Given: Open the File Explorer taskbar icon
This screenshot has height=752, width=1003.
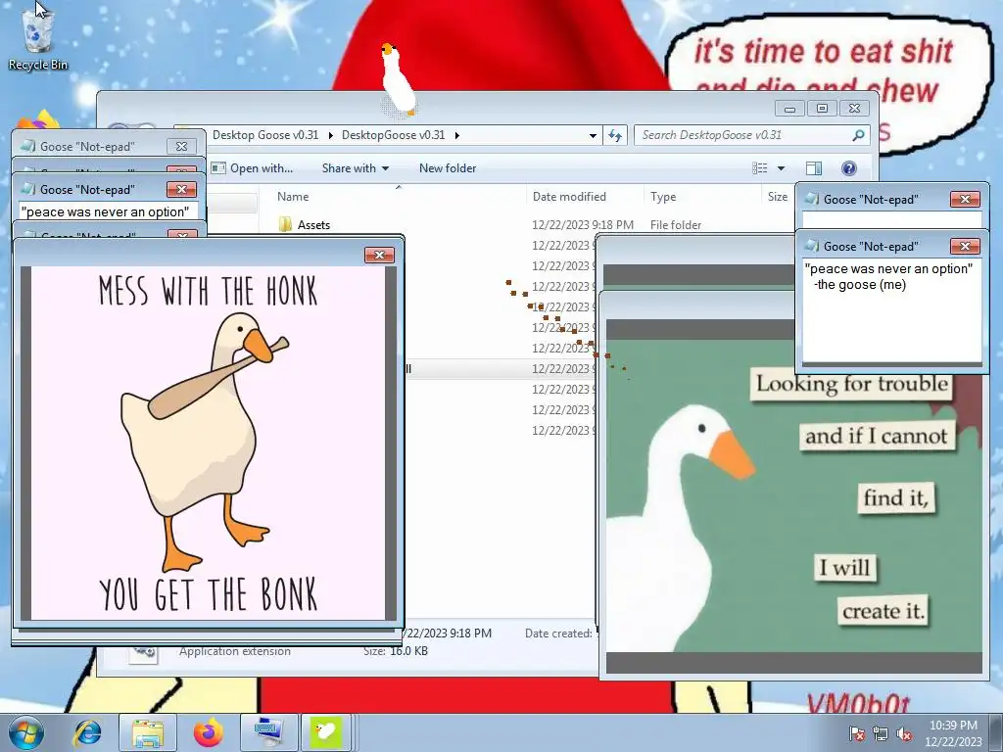Looking at the screenshot, I should coord(148,732).
